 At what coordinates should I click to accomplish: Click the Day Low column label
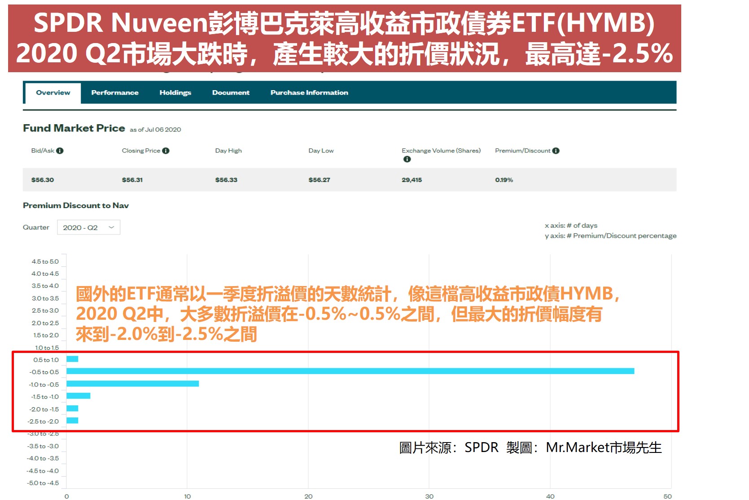[x=321, y=151]
